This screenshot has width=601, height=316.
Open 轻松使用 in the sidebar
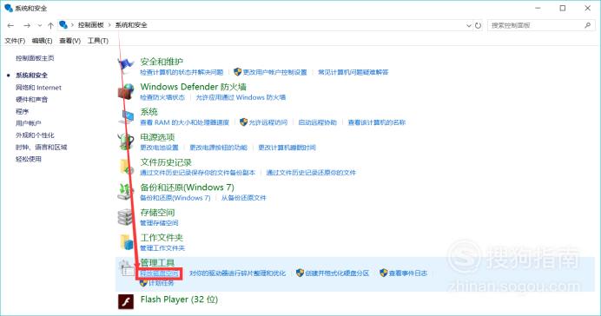click(x=29, y=159)
